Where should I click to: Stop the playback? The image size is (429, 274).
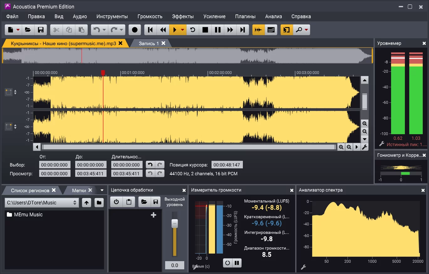click(x=205, y=30)
